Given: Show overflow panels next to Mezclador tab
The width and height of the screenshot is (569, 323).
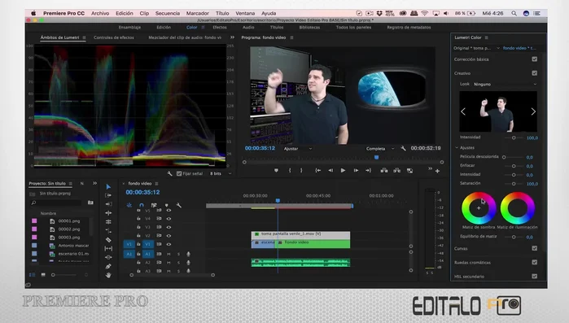Looking at the screenshot, I should [232, 37].
